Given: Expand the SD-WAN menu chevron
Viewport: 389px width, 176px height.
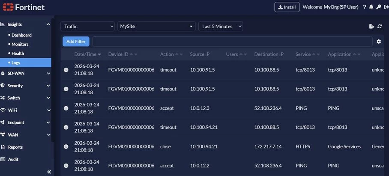Looking at the screenshot, I should 48,73.
